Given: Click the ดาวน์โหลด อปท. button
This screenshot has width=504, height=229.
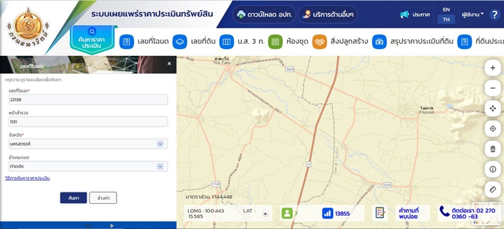Looking at the screenshot, I should 264,14.
